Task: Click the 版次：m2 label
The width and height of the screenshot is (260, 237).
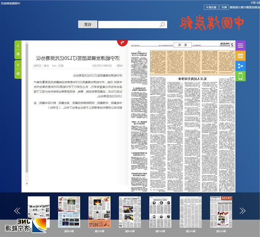Action: [x=57, y=66]
